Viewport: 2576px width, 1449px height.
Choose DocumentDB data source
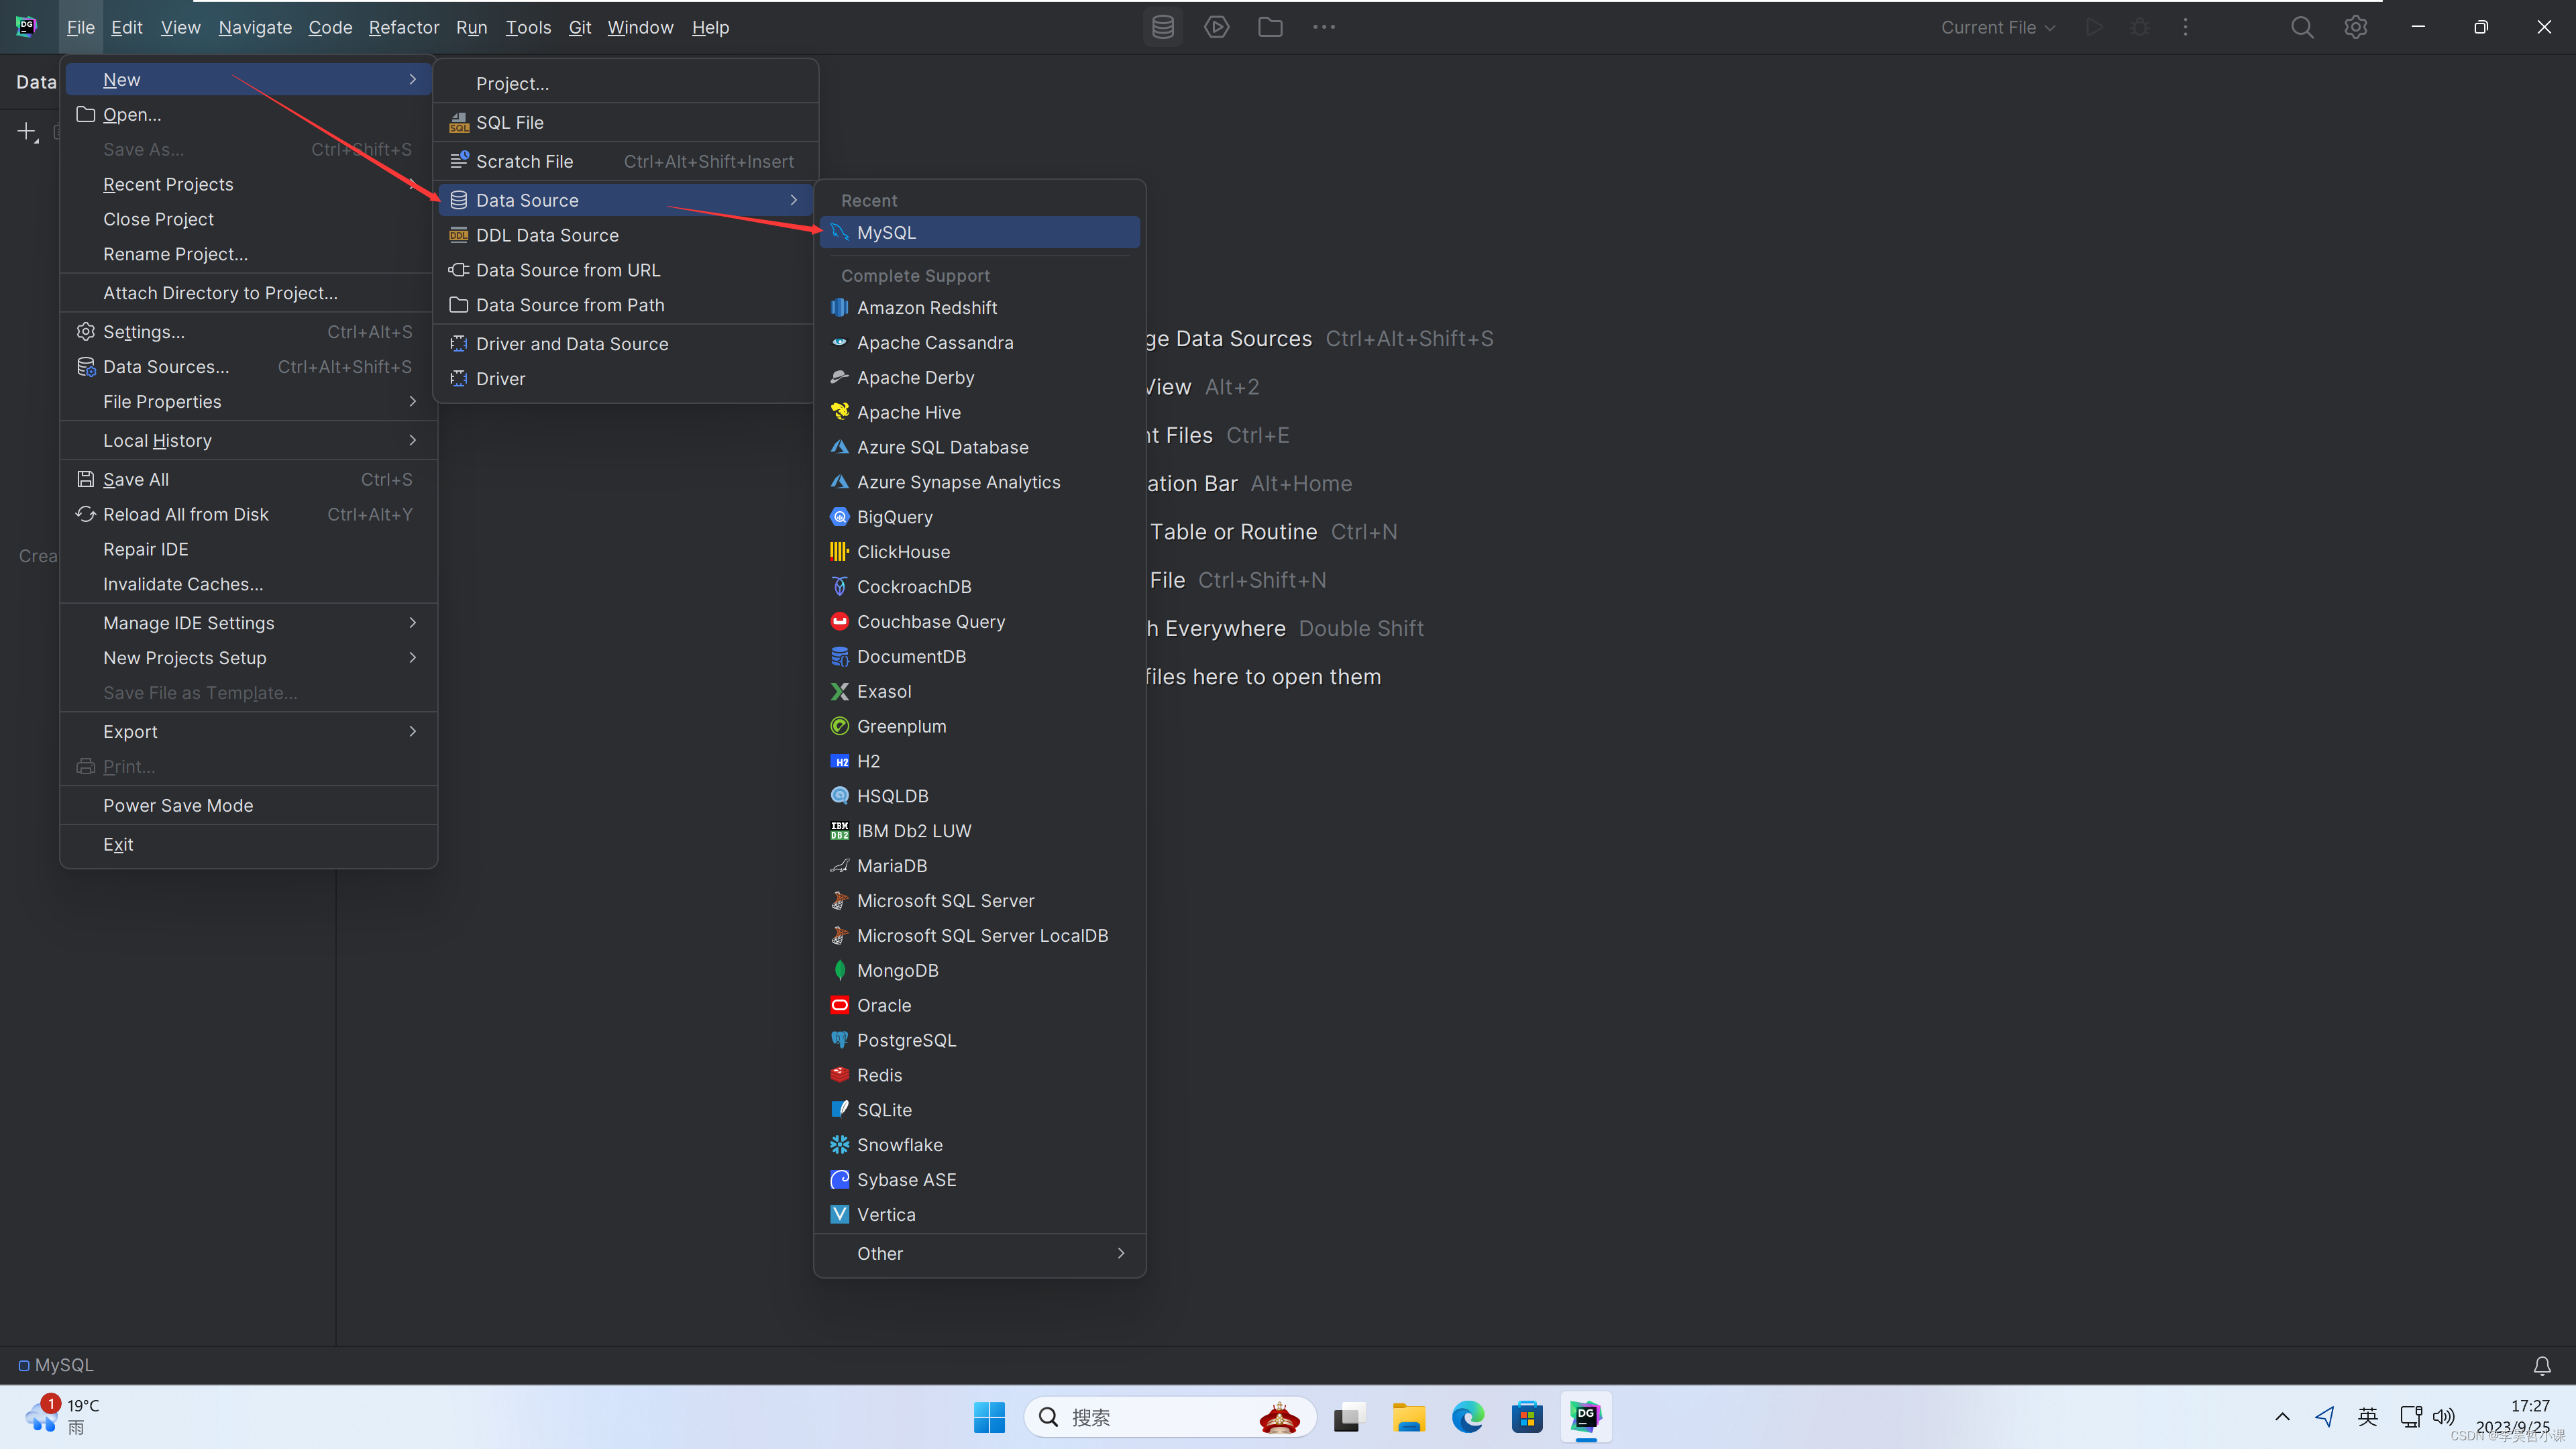coord(979,656)
